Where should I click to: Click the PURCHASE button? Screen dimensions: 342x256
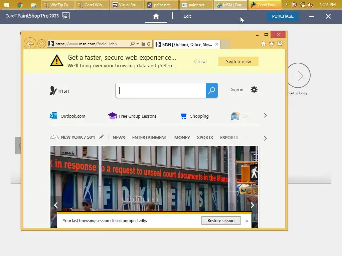point(283,16)
